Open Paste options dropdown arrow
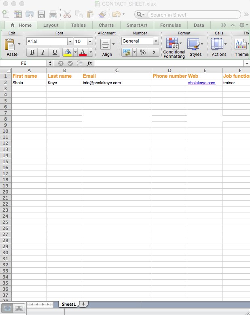This screenshot has width=250, height=315. (19, 44)
